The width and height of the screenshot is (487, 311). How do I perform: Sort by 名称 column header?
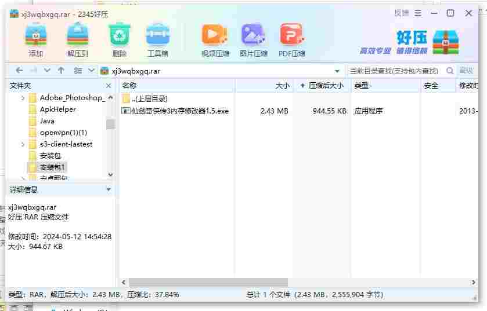(176, 86)
